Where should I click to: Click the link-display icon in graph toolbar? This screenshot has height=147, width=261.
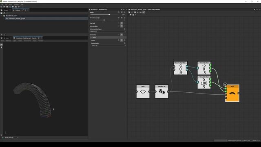(x=141, y=12)
